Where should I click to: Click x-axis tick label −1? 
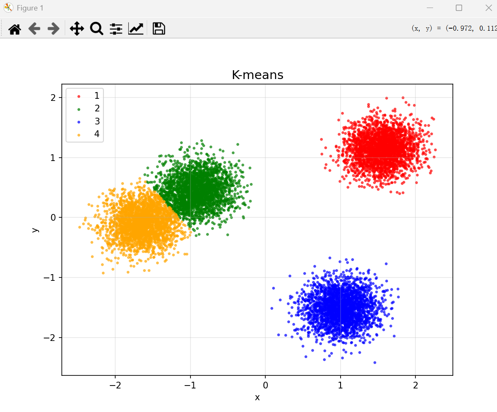pos(190,385)
